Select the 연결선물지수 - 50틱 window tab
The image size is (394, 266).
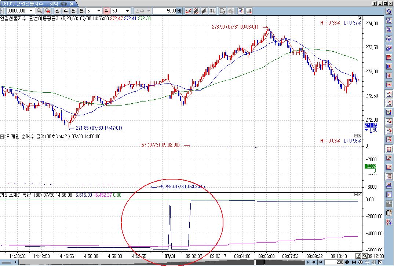tap(38, 4)
